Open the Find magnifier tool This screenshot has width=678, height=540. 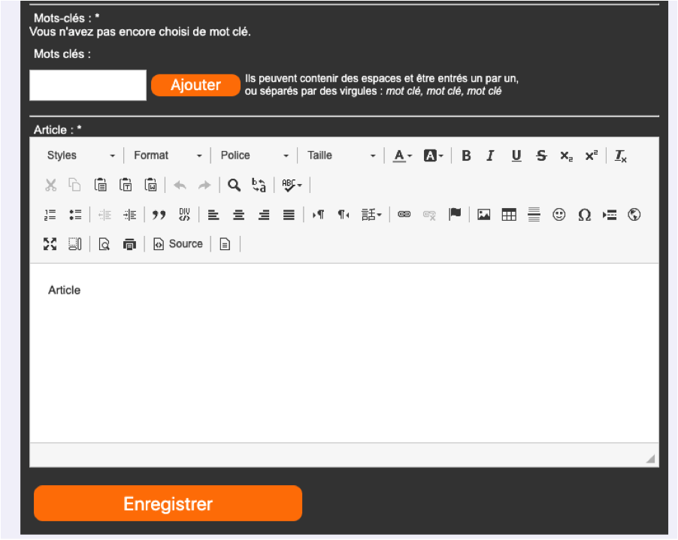click(x=235, y=185)
